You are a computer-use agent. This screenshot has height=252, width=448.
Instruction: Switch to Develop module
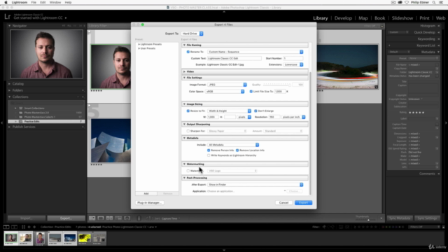click(x=343, y=18)
